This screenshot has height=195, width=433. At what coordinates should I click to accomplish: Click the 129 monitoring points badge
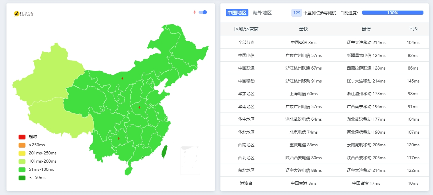(x=297, y=13)
